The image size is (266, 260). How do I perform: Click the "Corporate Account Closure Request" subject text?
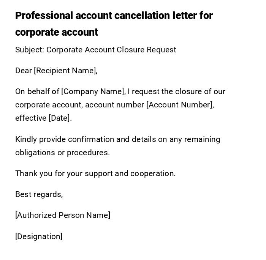[111, 50]
